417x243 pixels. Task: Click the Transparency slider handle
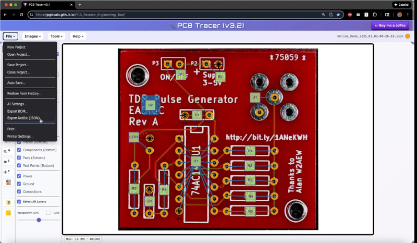tap(39, 220)
